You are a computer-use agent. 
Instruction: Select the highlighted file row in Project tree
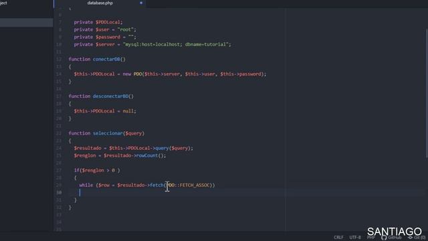point(27,22)
